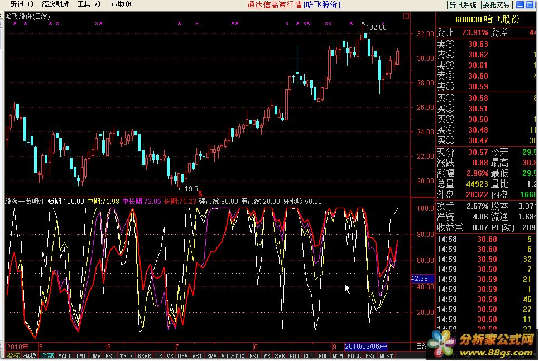
Task: Switch to the 模板 tab
Action: point(30,355)
